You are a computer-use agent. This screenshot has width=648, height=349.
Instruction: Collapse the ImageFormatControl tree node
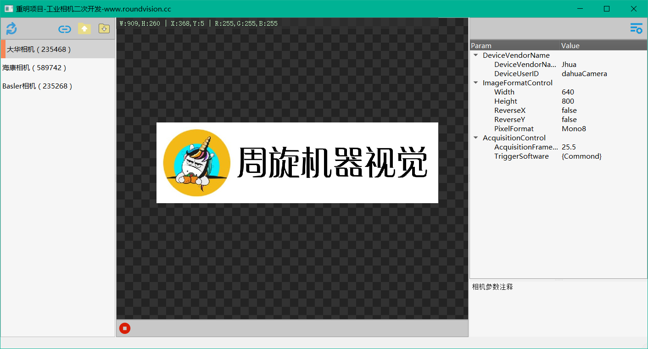475,83
